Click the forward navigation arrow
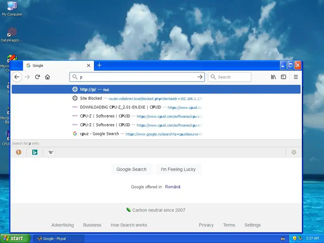Image resolution: width=324 pixels, height=243 pixels. (x=27, y=77)
